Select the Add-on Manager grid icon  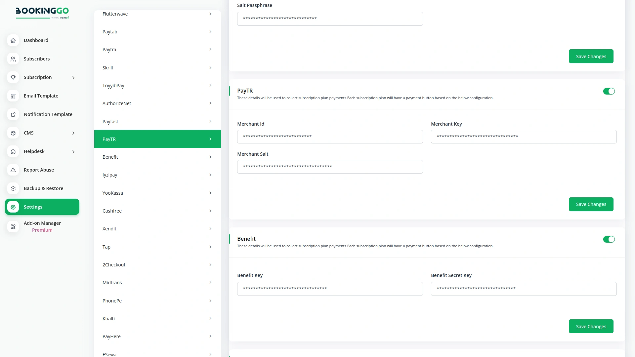click(13, 227)
